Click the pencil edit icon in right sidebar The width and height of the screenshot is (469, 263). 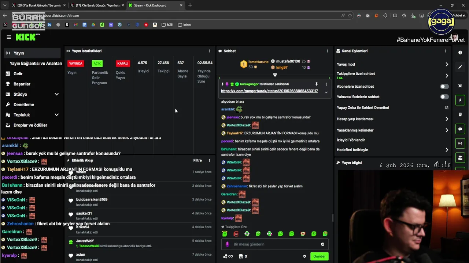coord(460,67)
